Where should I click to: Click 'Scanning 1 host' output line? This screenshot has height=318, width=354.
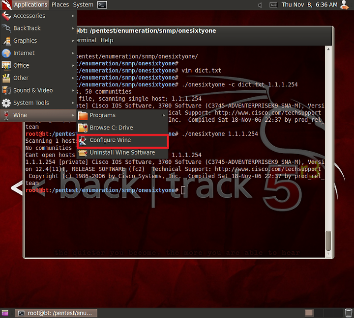click(x=51, y=141)
